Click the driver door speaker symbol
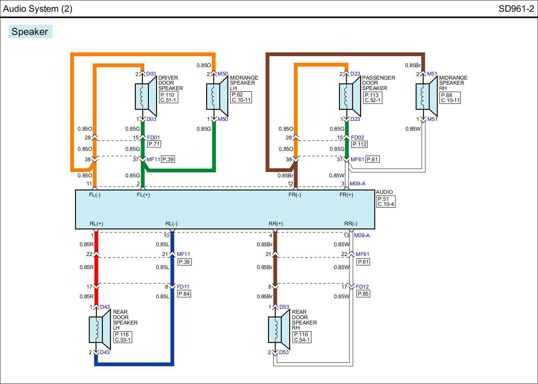The image size is (538, 384). [146, 96]
